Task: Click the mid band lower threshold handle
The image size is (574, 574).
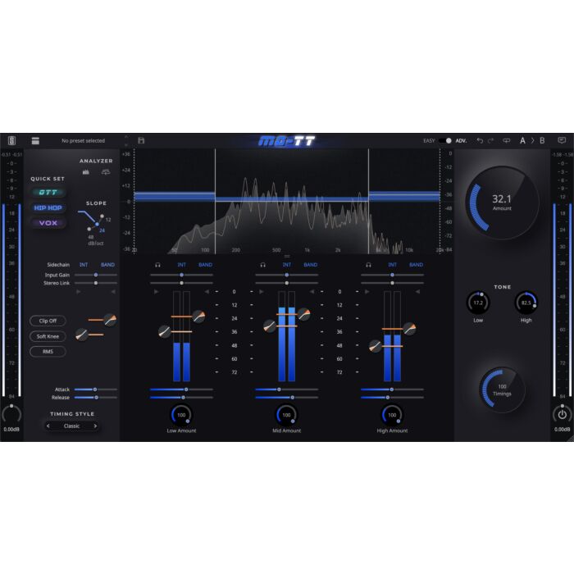Action: pyautogui.click(x=270, y=326)
